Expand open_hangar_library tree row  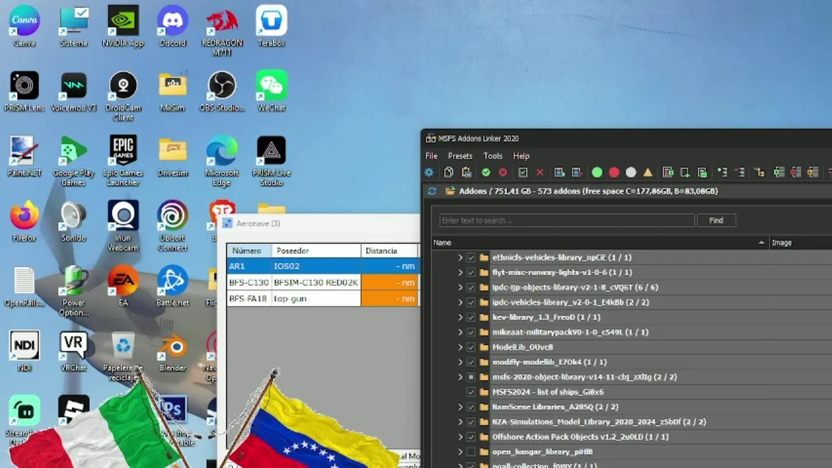click(x=460, y=452)
